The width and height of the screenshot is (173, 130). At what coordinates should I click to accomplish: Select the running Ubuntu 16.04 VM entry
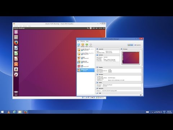pyautogui.click(x=86, y=70)
